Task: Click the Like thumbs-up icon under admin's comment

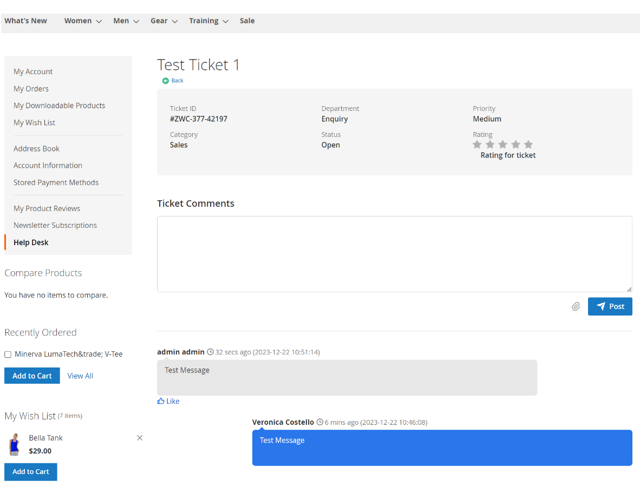Action: point(161,400)
